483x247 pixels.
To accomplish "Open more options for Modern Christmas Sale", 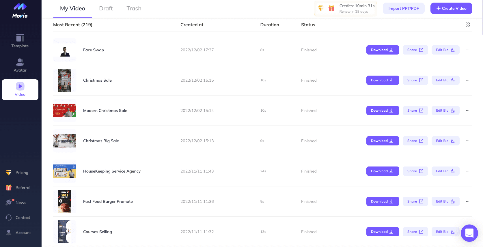I will [x=468, y=111].
